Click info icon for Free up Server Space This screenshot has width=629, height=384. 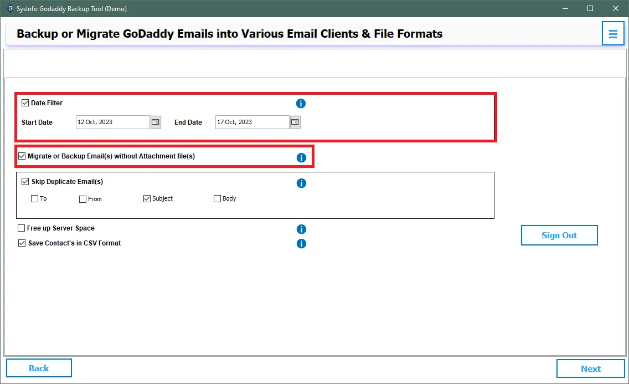coord(301,229)
